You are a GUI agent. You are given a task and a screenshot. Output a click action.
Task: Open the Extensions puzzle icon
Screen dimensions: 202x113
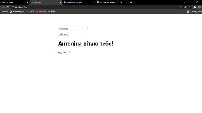(195, 7)
